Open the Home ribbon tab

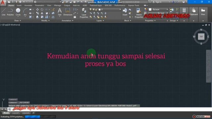11,5
